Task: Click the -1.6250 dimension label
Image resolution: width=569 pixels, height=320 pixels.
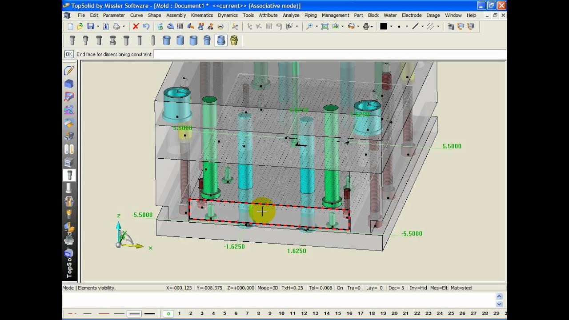Action: [x=234, y=247]
